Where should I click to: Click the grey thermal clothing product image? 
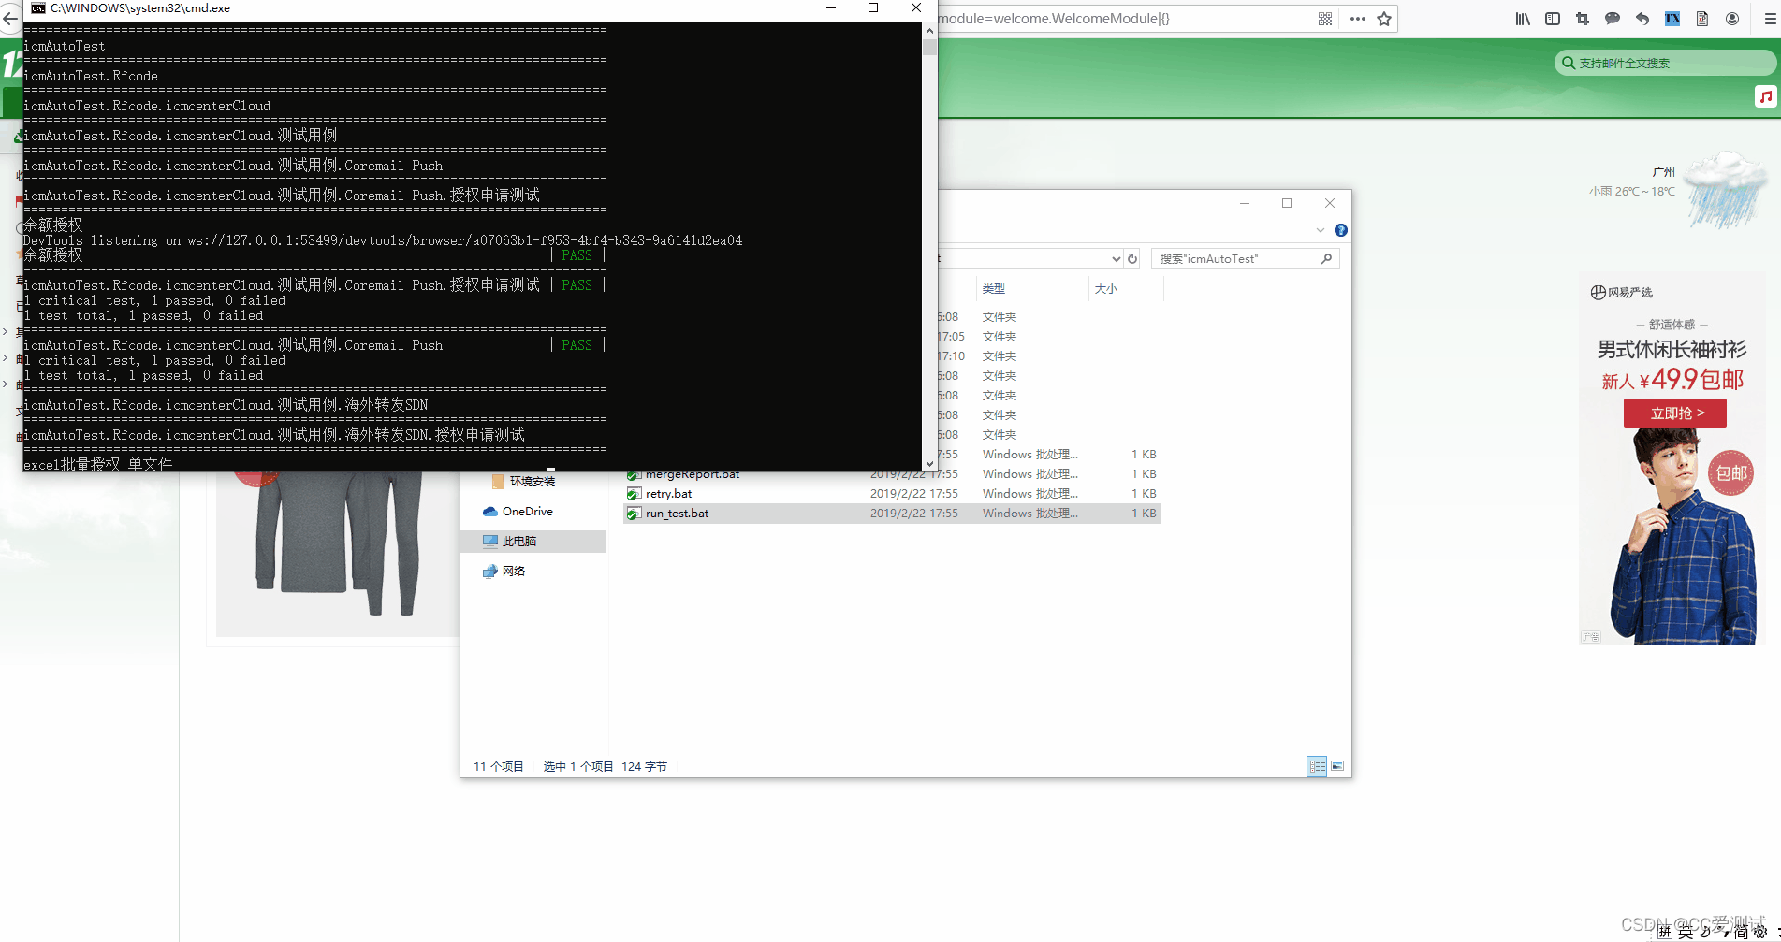pyautogui.click(x=338, y=556)
